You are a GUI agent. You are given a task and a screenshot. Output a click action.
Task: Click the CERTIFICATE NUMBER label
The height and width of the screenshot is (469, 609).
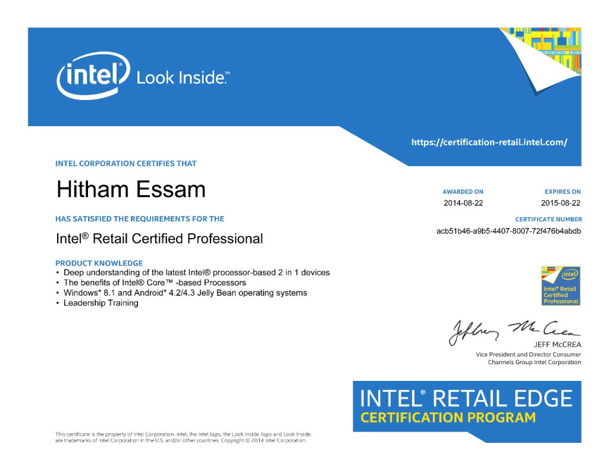548,219
